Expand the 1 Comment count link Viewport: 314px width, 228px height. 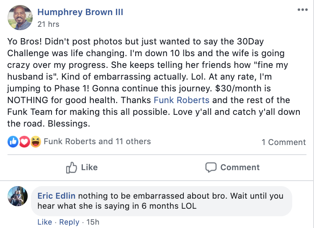[x=283, y=142]
